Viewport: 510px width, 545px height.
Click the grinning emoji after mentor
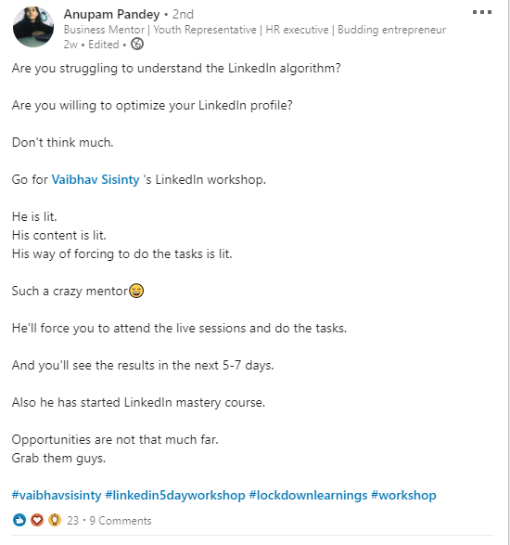tap(136, 291)
